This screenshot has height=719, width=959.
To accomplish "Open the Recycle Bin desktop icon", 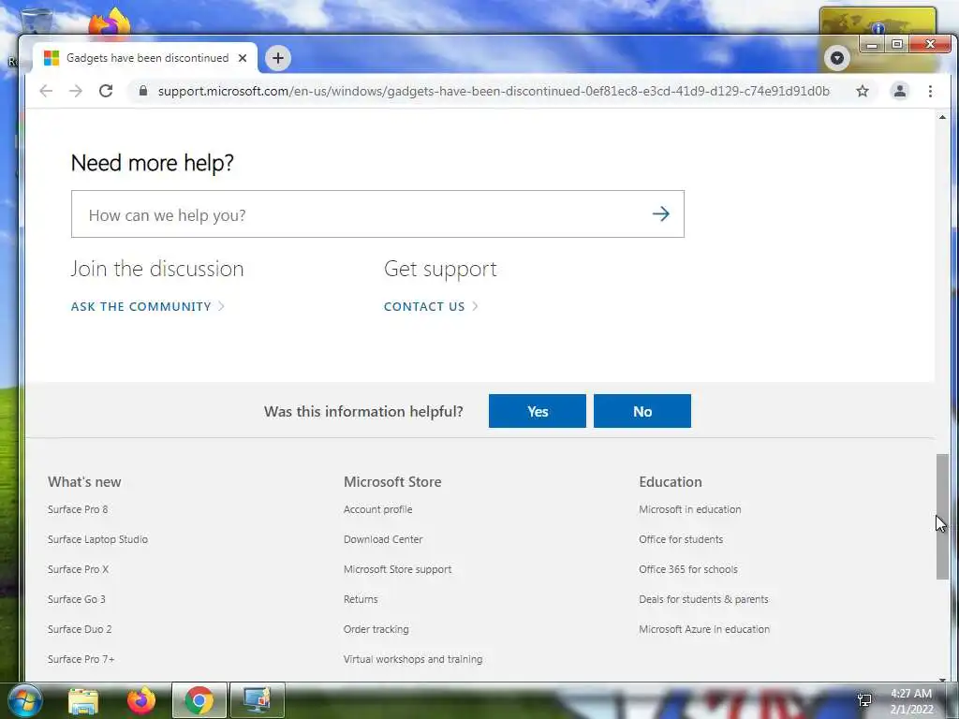I will [x=37, y=22].
